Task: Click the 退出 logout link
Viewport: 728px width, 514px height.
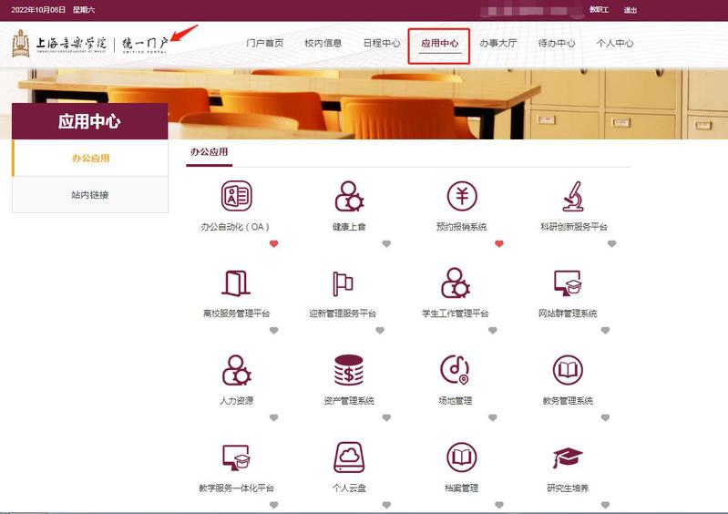Action: point(631,10)
